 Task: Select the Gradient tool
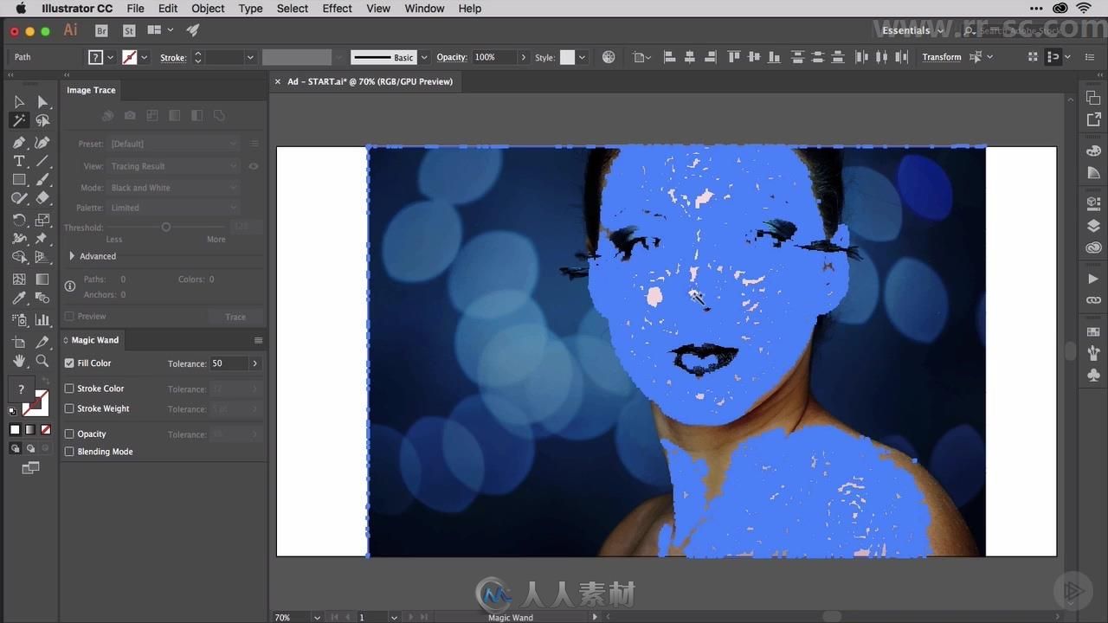(42, 279)
